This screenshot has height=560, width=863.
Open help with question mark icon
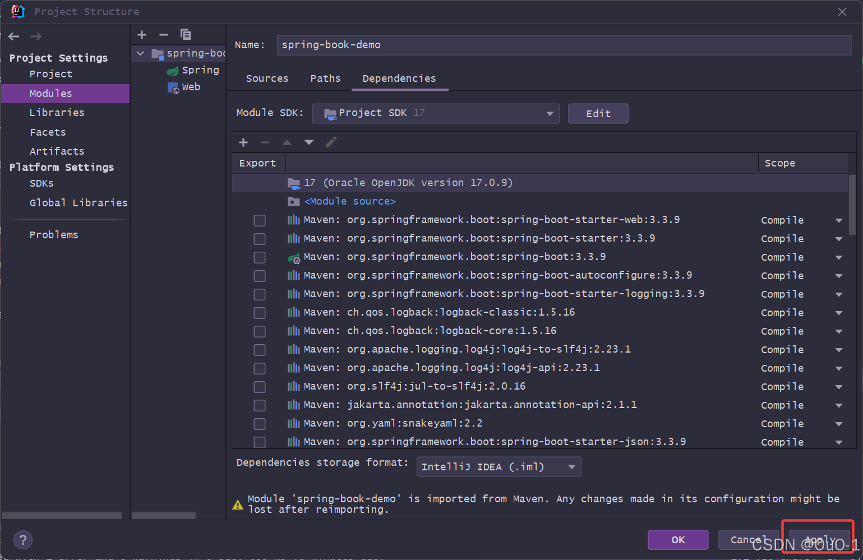pyautogui.click(x=23, y=540)
